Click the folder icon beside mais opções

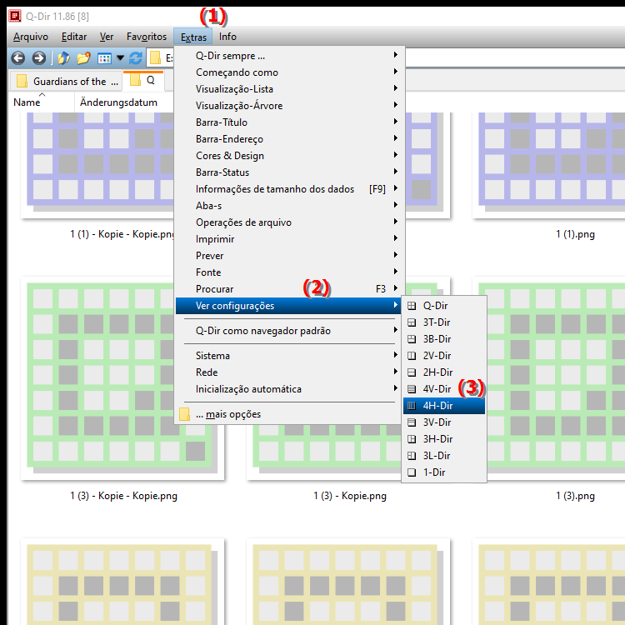click(x=184, y=414)
